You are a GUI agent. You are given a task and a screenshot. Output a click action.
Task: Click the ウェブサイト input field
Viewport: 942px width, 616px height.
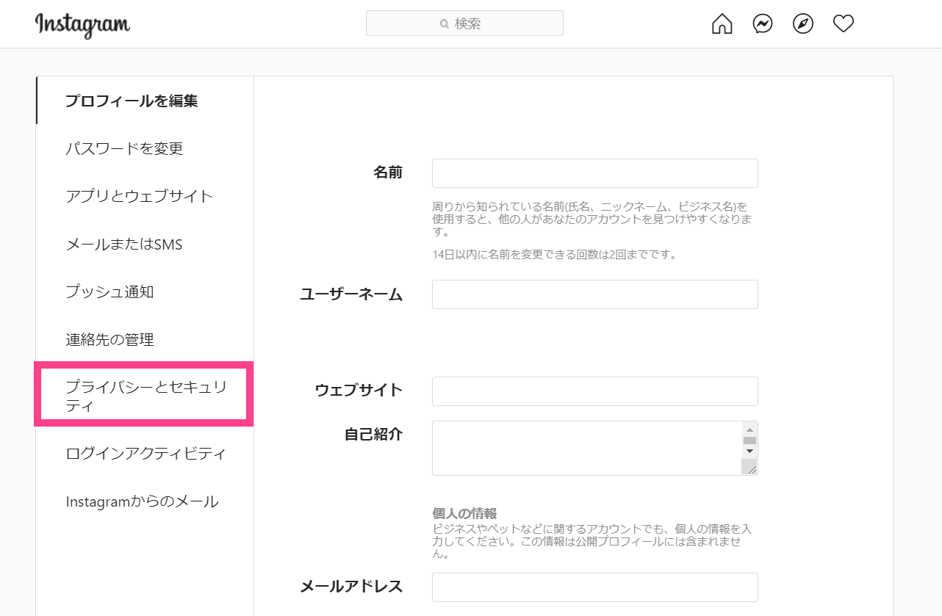tap(595, 391)
